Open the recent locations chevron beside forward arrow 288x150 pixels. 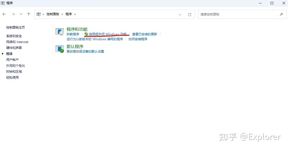(x=21, y=14)
